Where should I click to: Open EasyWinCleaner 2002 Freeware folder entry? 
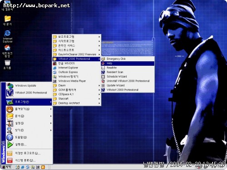[77, 54]
